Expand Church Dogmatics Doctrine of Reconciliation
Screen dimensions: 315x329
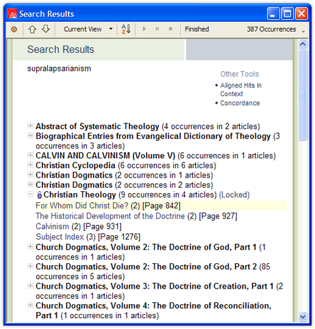tap(30, 305)
